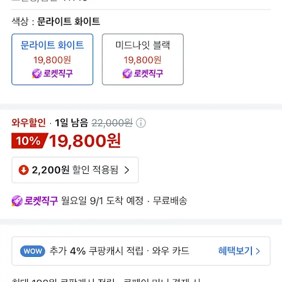
Task: Expand the 2,200원 할인 적용됨 chevron
Action: click(127, 170)
